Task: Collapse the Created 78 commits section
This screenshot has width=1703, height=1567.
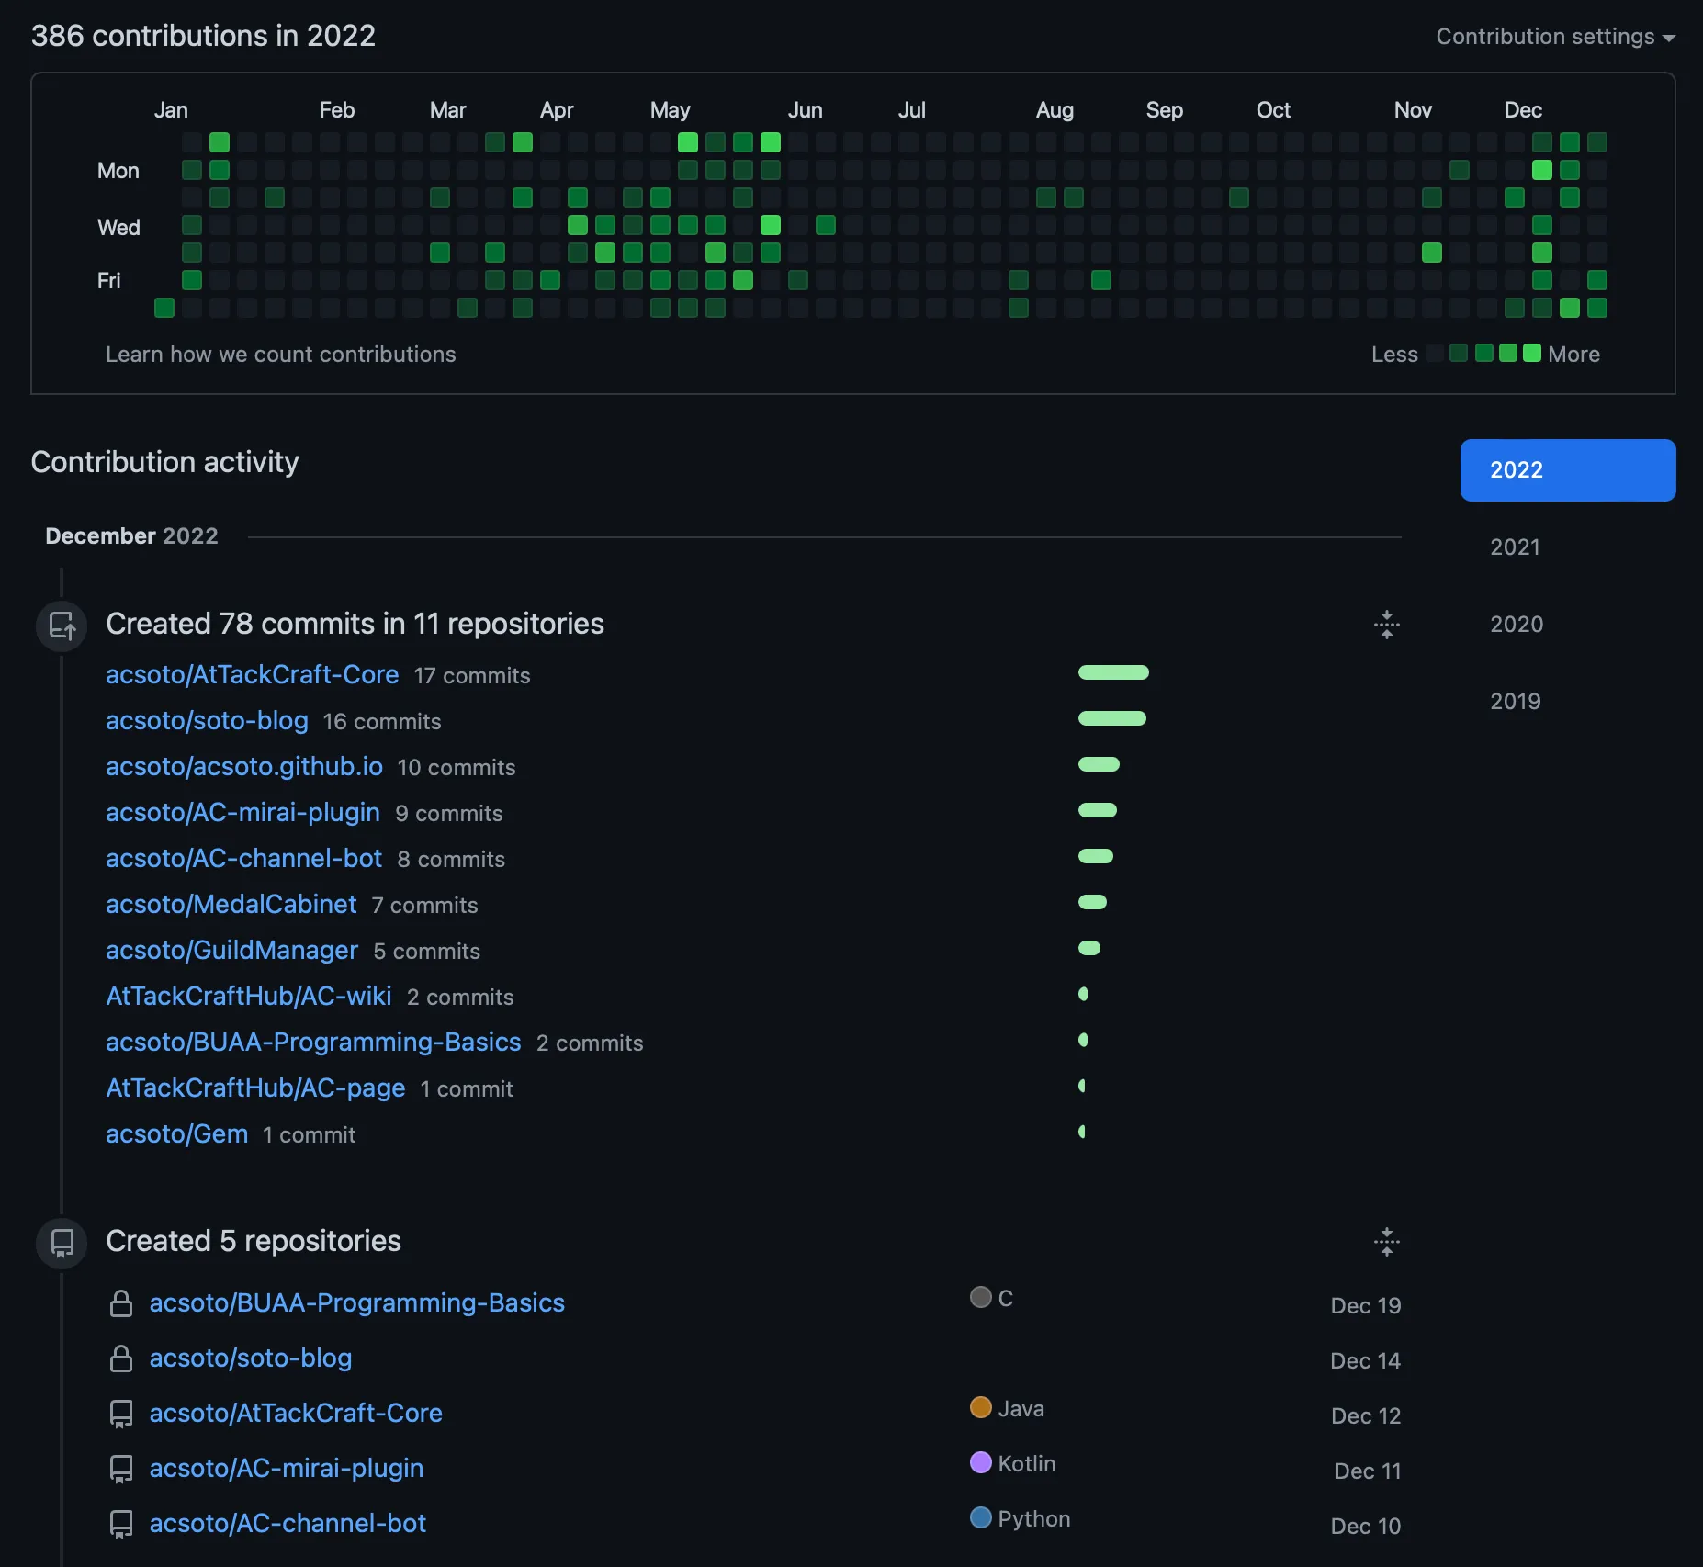Action: click(x=1386, y=625)
